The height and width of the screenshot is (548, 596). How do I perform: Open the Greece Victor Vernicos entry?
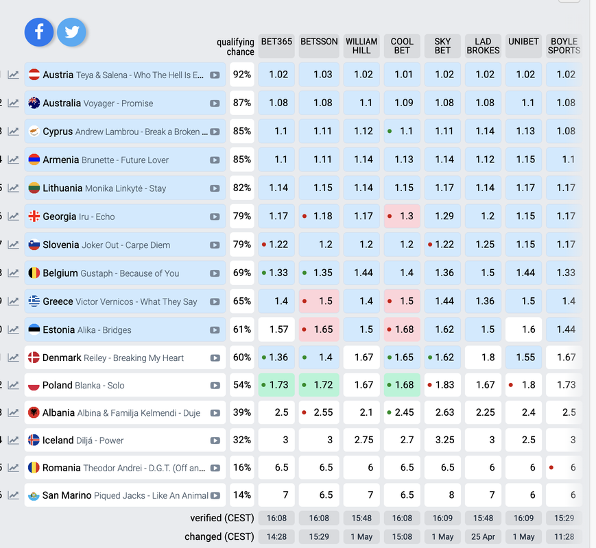[x=125, y=301]
